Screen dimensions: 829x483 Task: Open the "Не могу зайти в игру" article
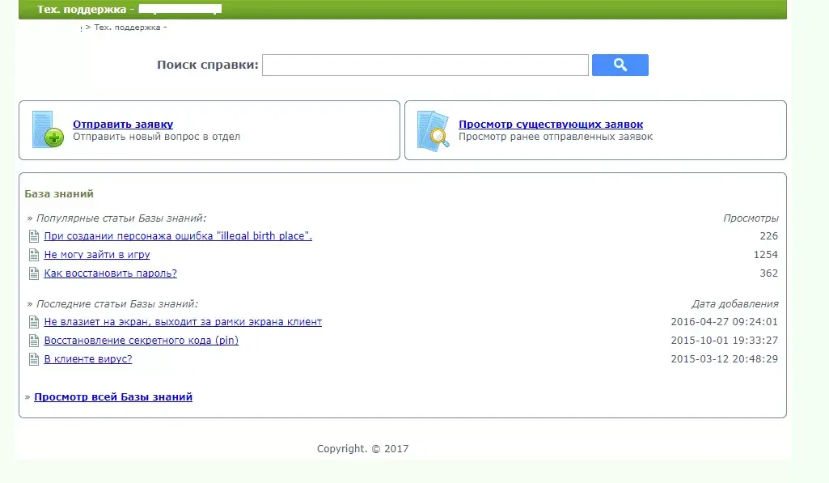97,255
